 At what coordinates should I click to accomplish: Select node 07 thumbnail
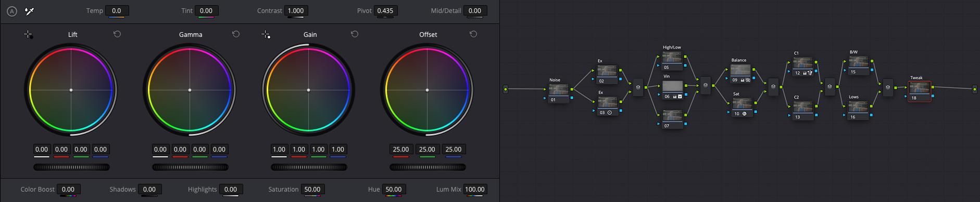[x=672, y=115]
